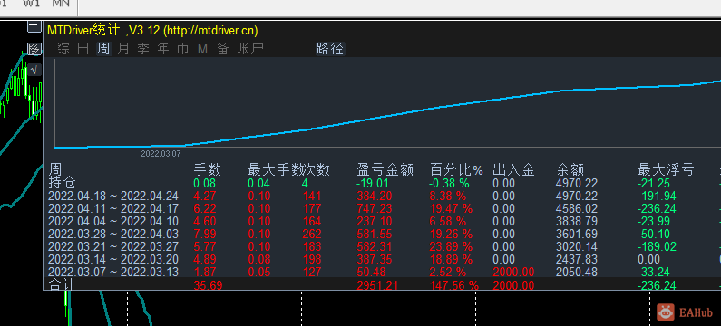Click the 周 column header
Image resolution: width=721 pixels, height=326 pixels.
[55, 170]
